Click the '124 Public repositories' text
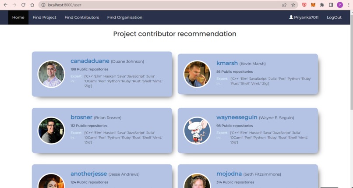 pos(89,182)
